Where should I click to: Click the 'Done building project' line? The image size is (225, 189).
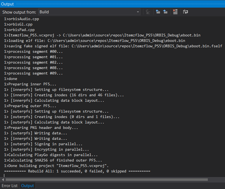[x=56, y=166]
